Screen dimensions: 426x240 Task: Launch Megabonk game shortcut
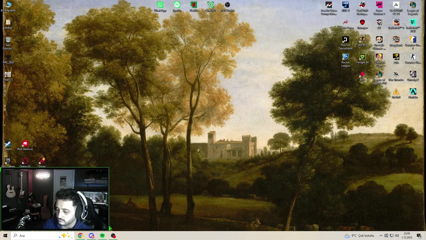pos(396,42)
